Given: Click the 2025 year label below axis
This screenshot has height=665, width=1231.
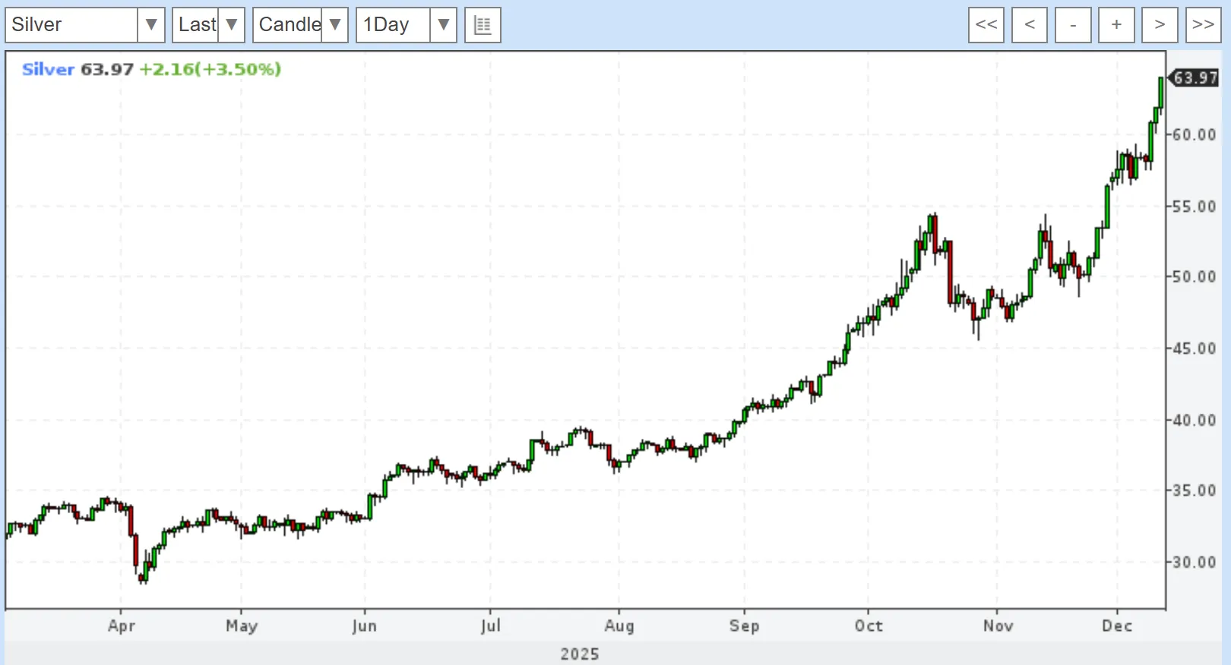Looking at the screenshot, I should (580, 654).
